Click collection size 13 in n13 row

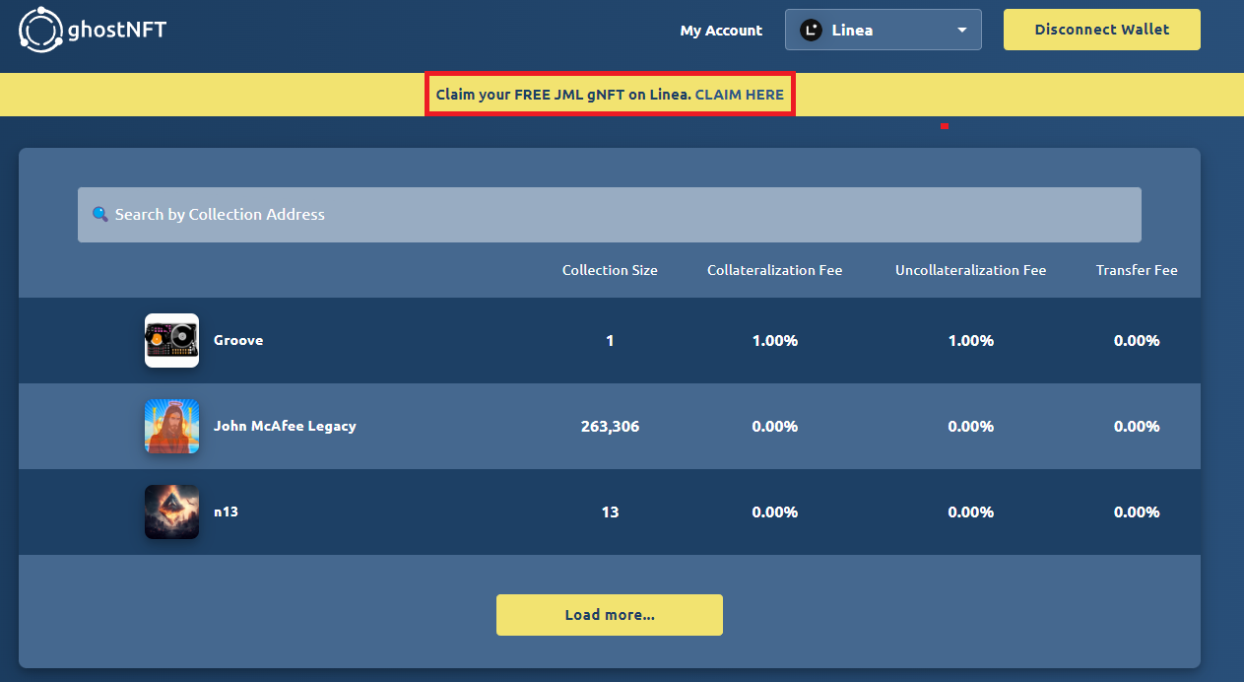coord(610,512)
